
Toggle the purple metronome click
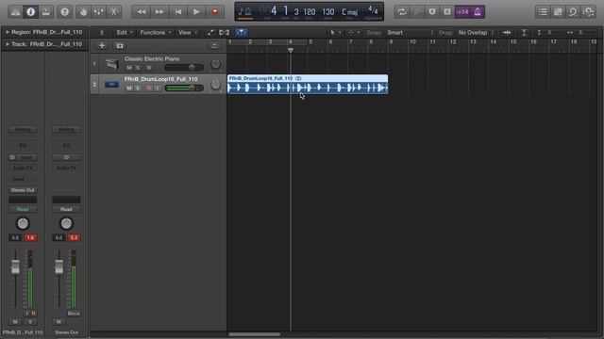tap(478, 12)
